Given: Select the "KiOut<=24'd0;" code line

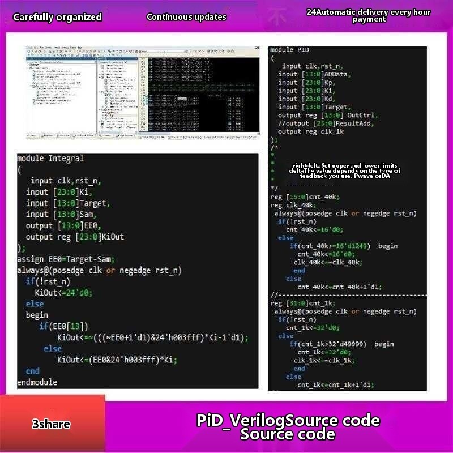Looking at the screenshot, I should click(63, 293).
